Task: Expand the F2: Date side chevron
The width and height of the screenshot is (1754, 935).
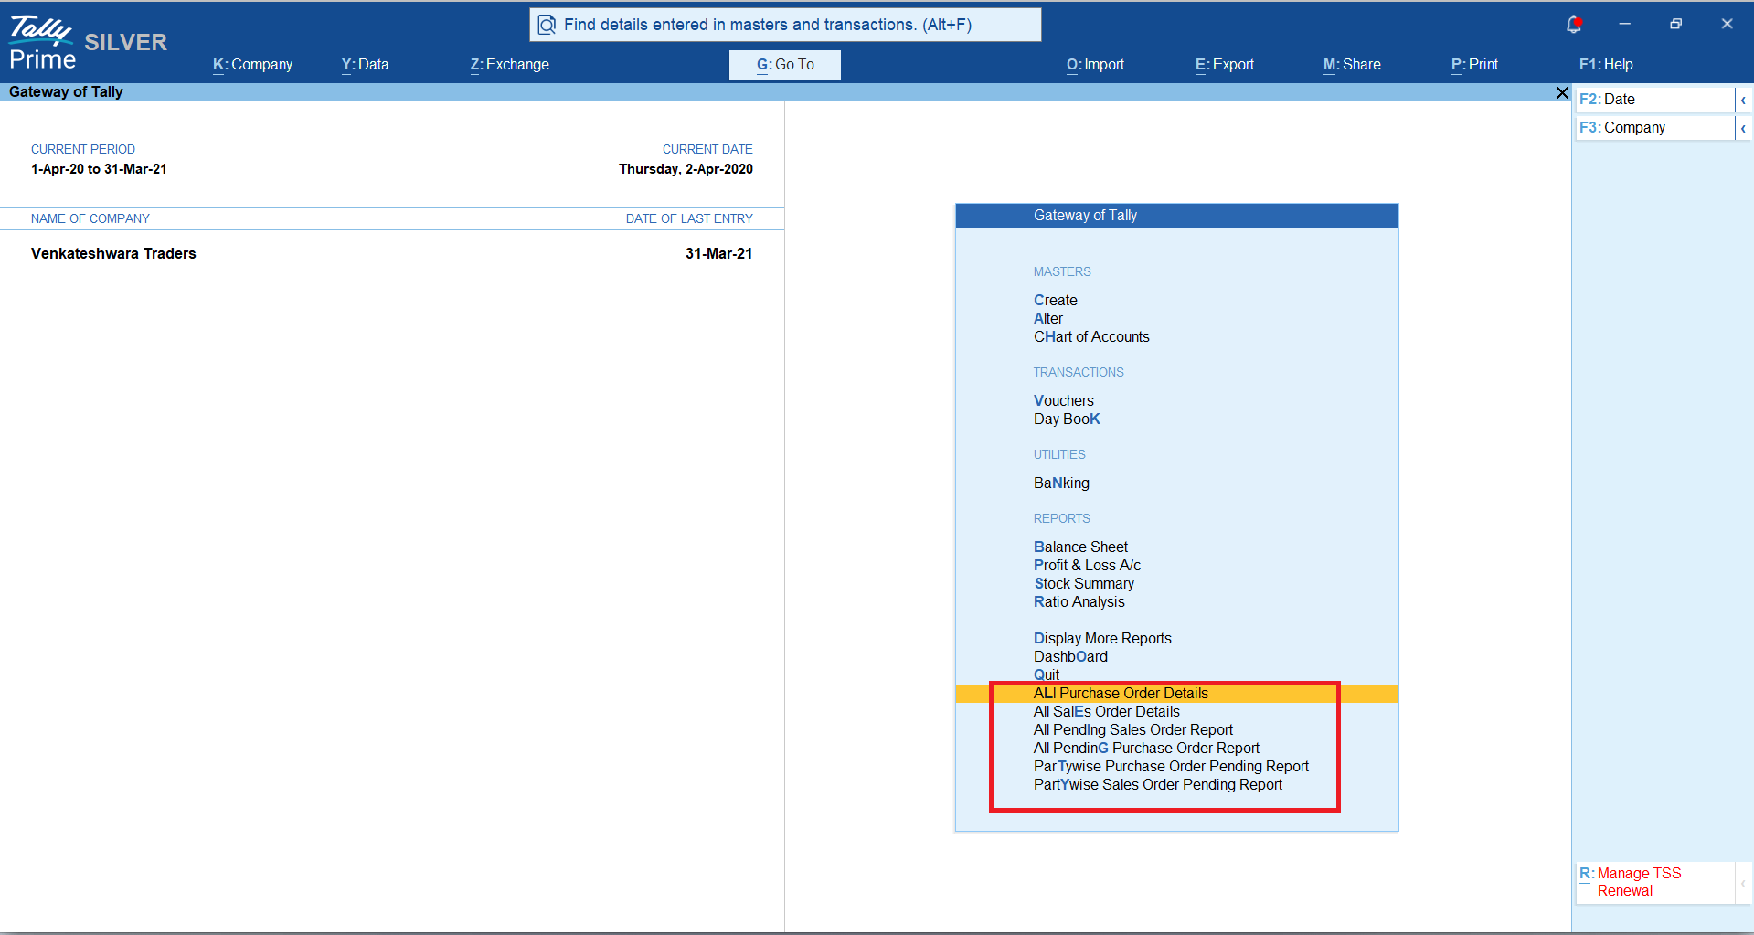Action: 1743,100
